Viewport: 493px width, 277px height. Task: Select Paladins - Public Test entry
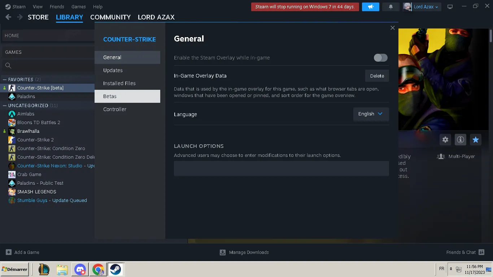(x=47, y=183)
